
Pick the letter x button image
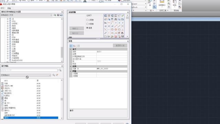coord(115,23)
